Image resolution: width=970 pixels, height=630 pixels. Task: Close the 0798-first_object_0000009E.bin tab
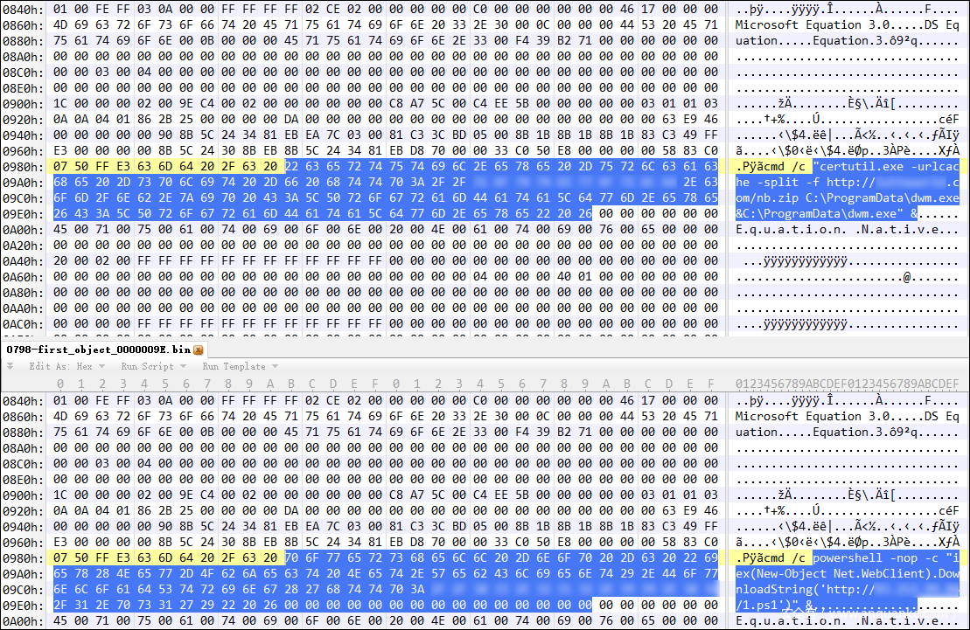(198, 350)
